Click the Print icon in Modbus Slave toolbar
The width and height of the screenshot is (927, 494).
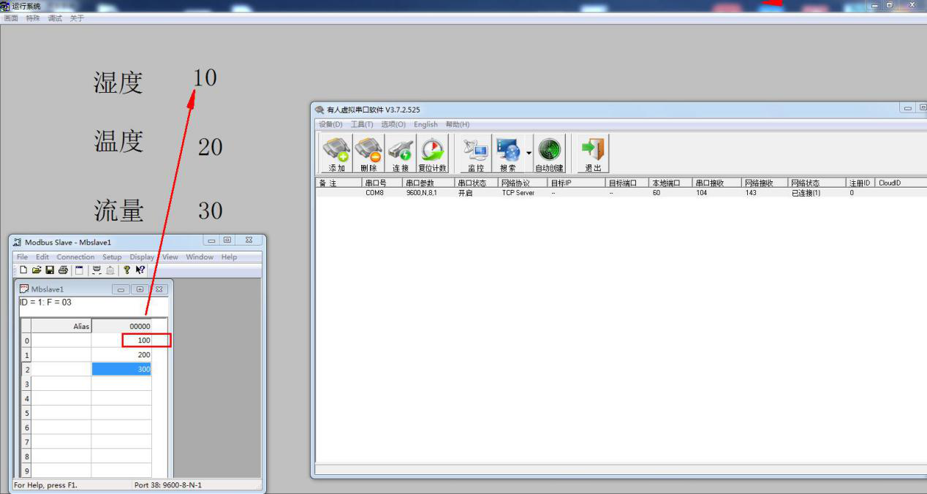(63, 270)
